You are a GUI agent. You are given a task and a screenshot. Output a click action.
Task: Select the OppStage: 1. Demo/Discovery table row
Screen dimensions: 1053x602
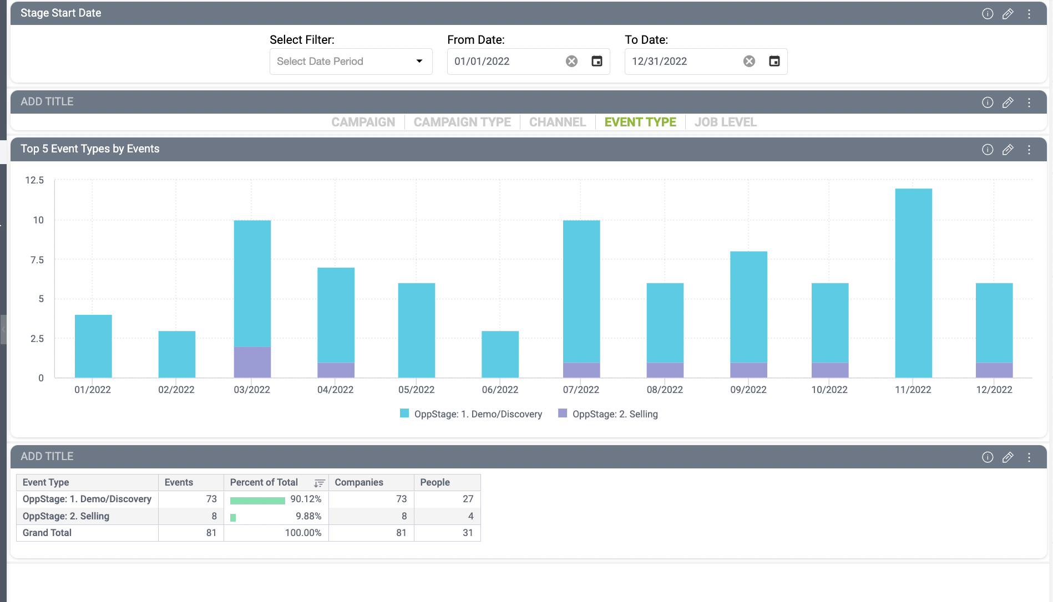pyautogui.click(x=249, y=499)
